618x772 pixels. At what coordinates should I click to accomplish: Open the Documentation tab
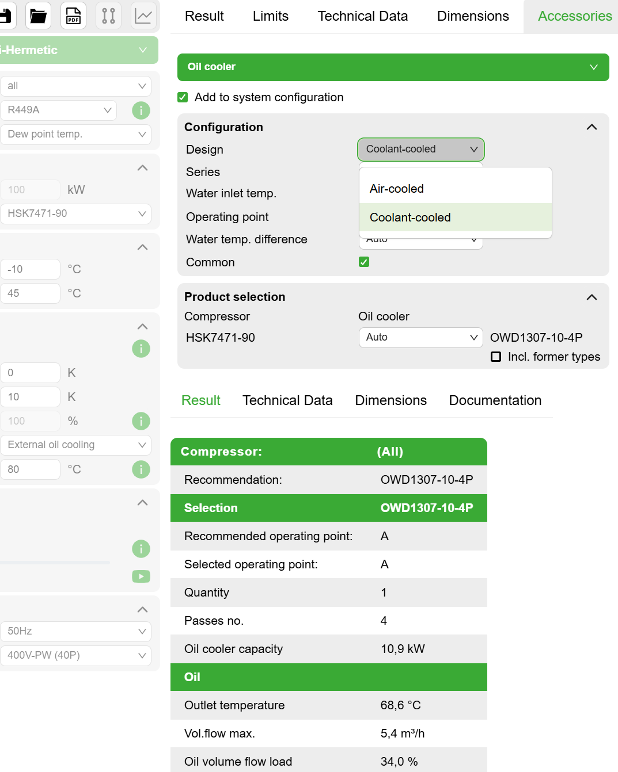495,400
